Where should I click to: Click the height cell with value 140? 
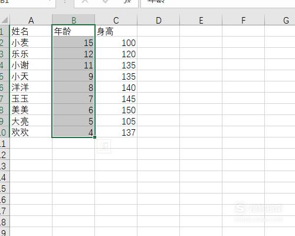[116, 87]
